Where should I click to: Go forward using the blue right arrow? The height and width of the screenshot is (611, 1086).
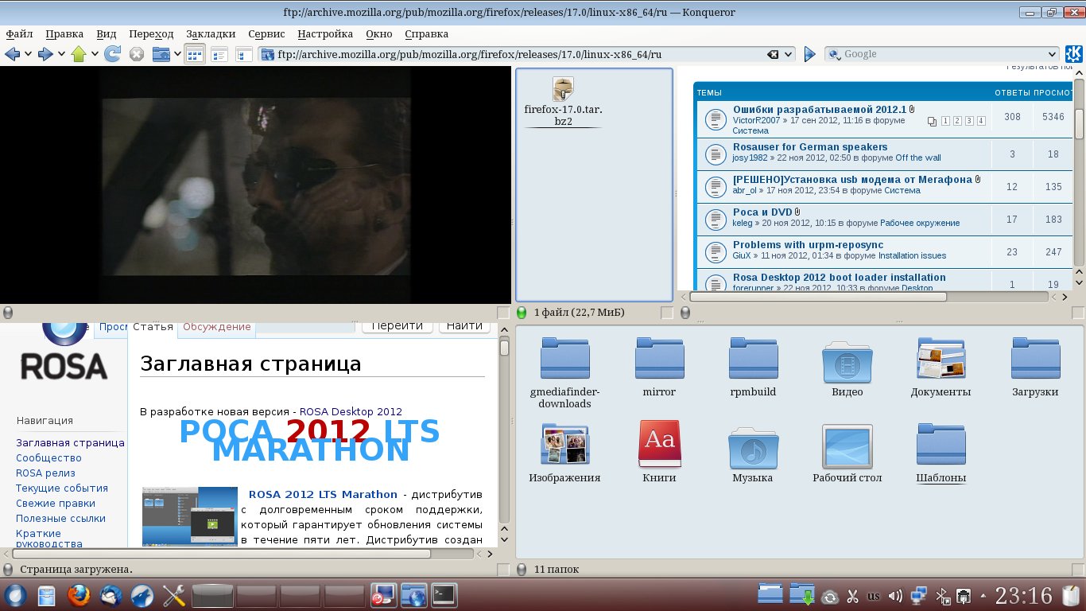(x=45, y=54)
